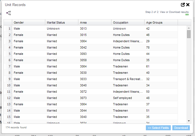Click the Area column header
Screen dimensions: 195x136
click(95, 22)
